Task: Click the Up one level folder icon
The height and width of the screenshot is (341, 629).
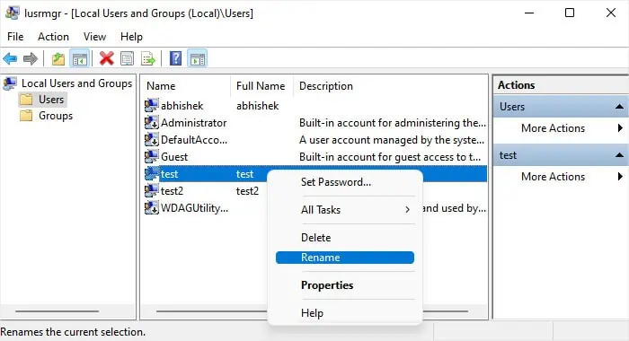Action: point(58,59)
